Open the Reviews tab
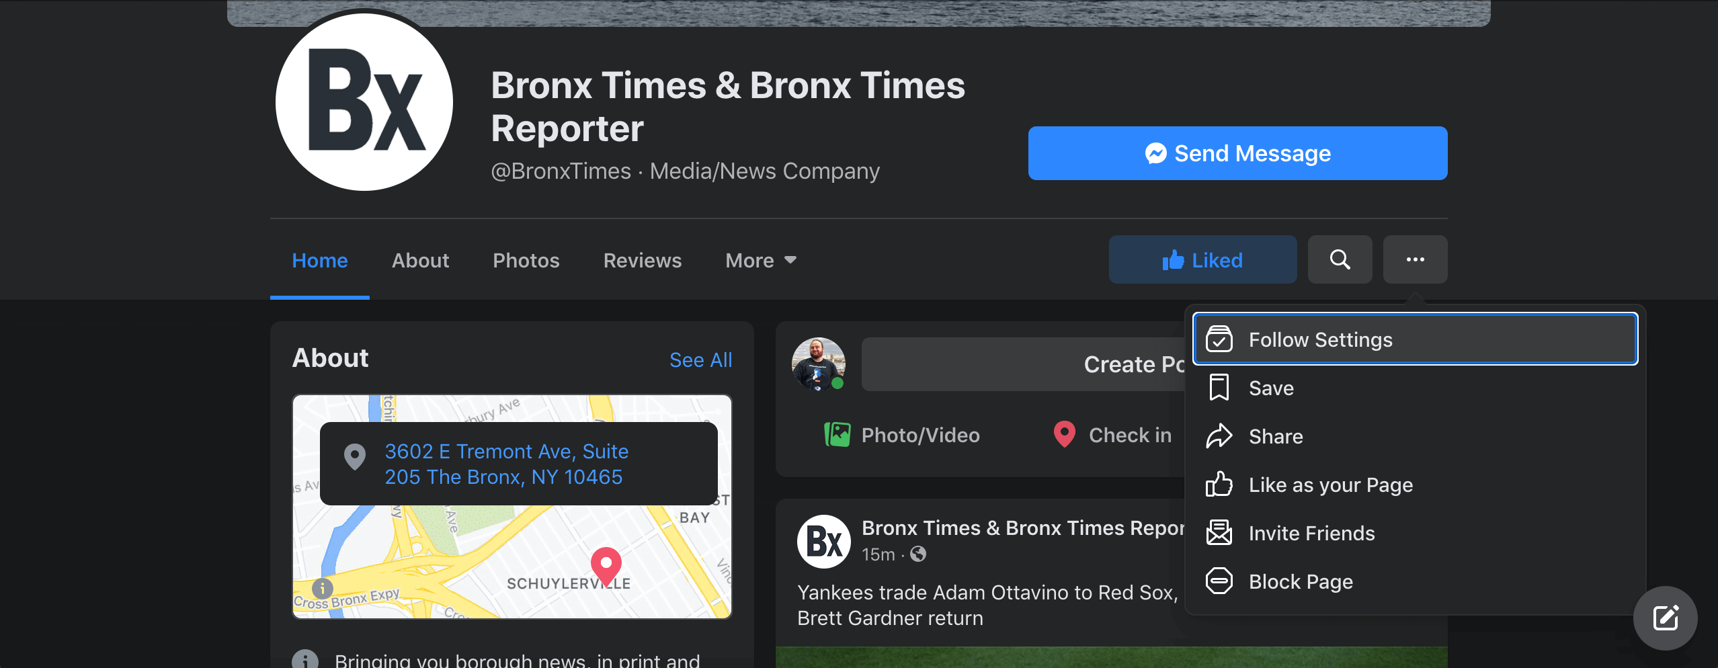This screenshot has width=1718, height=668. [642, 260]
